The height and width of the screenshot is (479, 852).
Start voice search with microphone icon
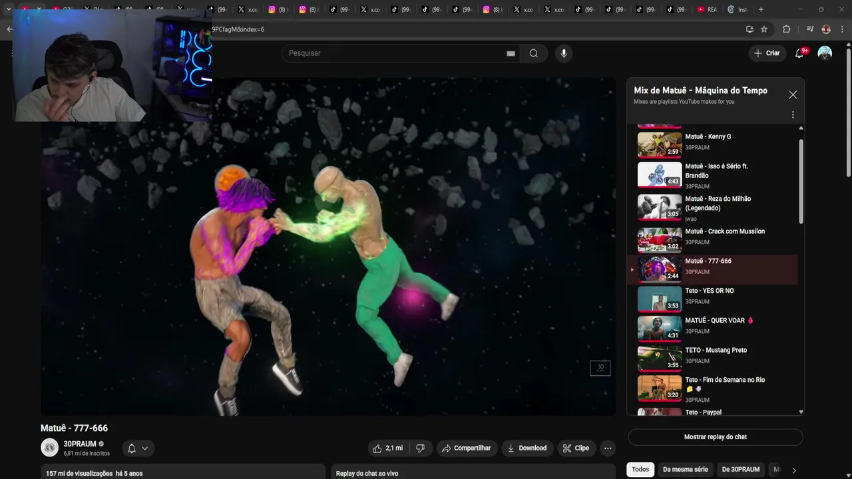point(564,53)
